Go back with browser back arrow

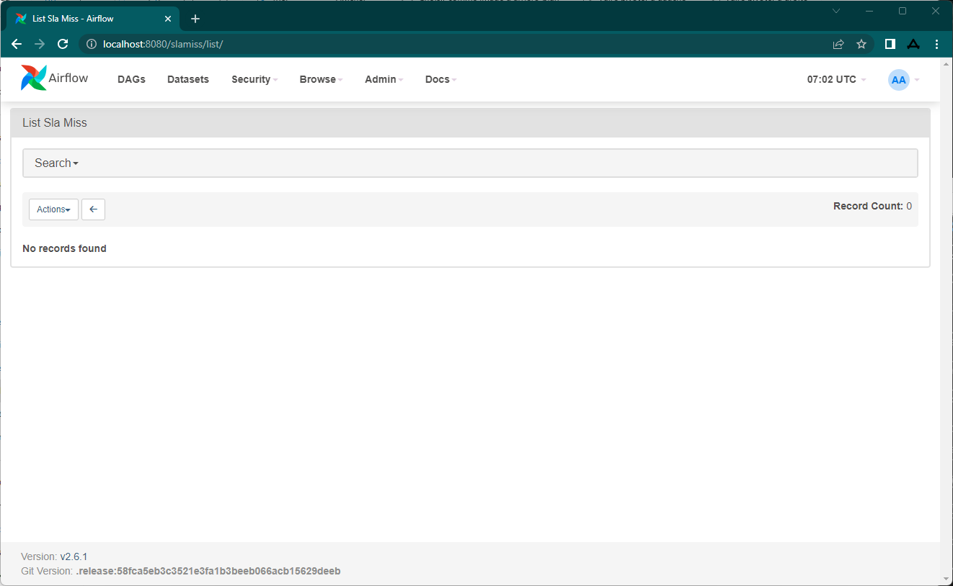tap(17, 44)
